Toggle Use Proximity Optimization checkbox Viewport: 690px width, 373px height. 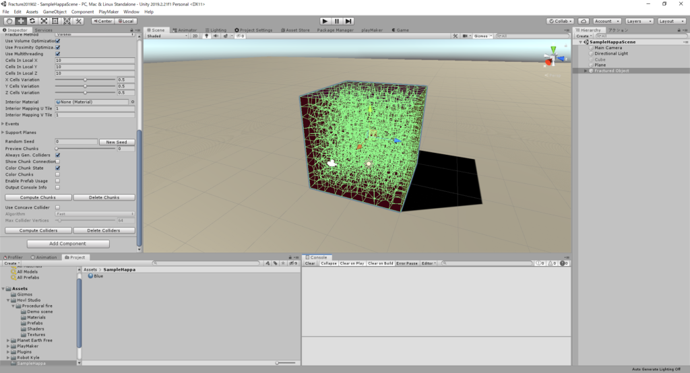point(58,48)
